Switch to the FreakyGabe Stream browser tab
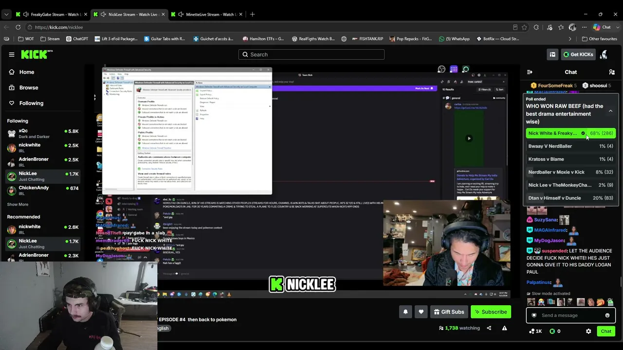The width and height of the screenshot is (623, 350). click(x=52, y=15)
